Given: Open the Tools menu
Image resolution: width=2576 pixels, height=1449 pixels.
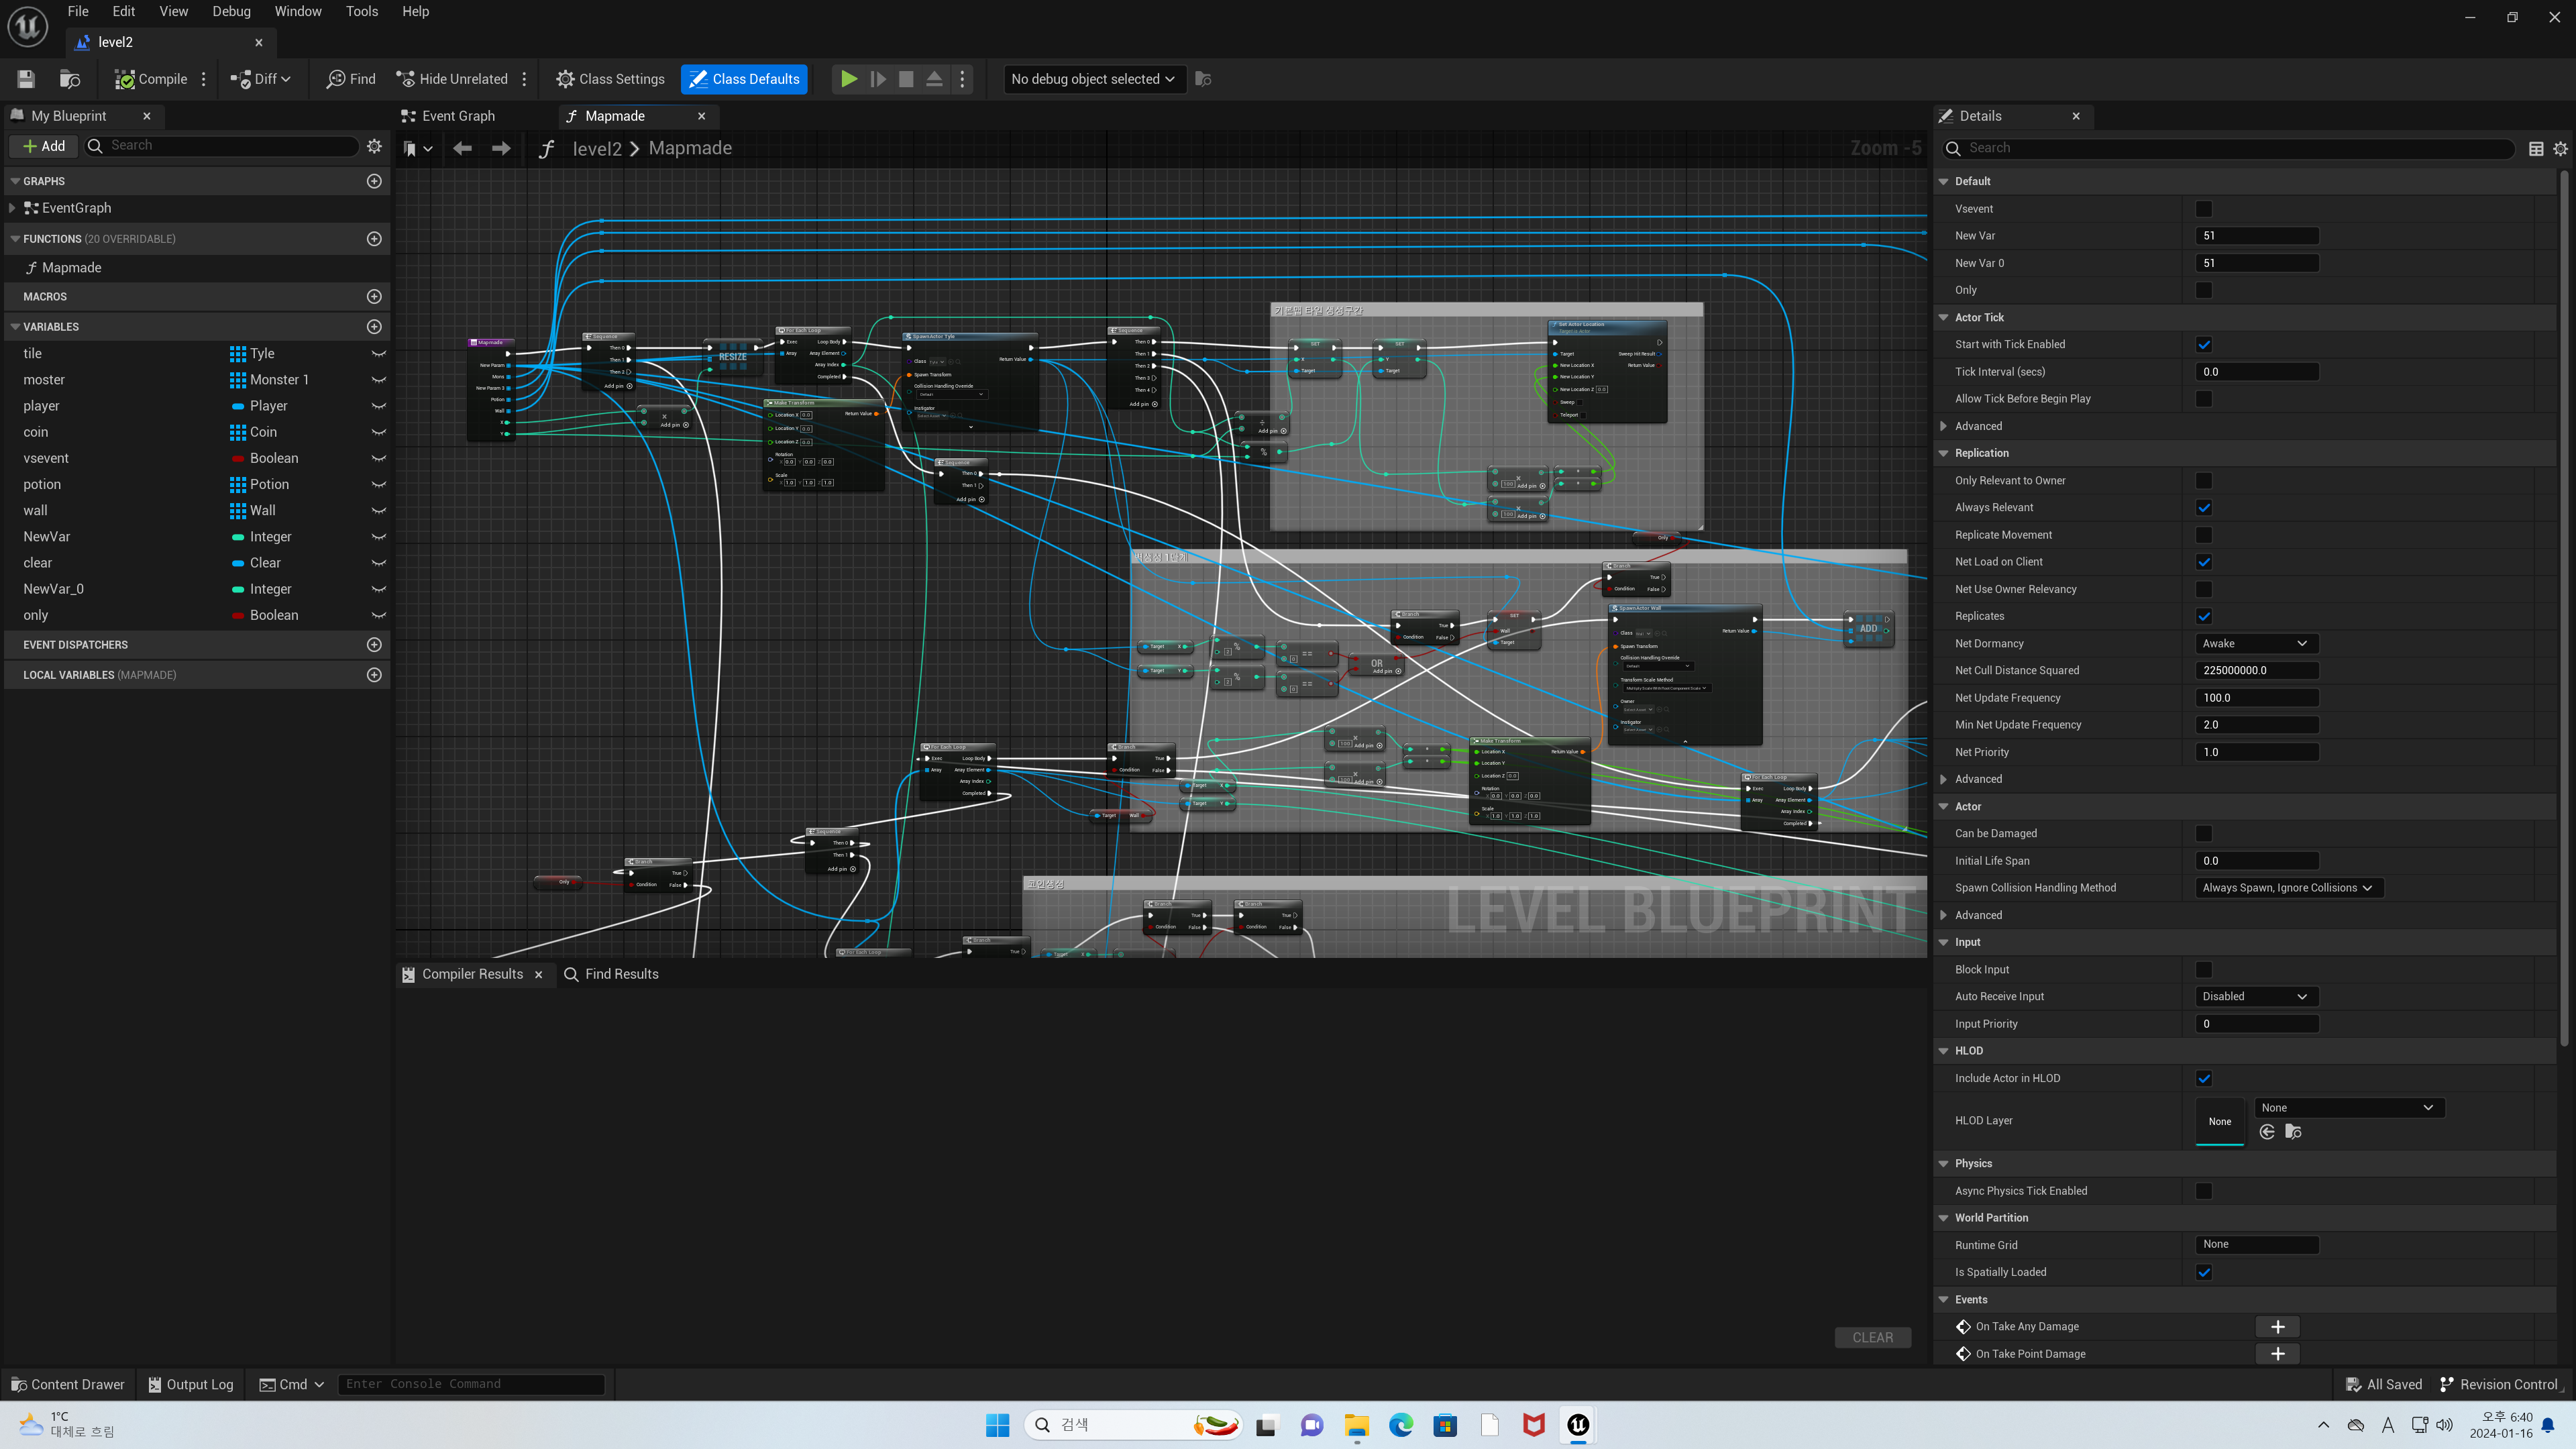Looking at the screenshot, I should click(x=362, y=11).
